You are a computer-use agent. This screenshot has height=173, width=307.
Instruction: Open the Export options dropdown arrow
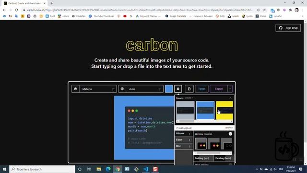pyautogui.click(x=230, y=89)
